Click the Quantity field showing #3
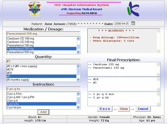Viewport: 167px width, 124px height. [x=43, y=61]
